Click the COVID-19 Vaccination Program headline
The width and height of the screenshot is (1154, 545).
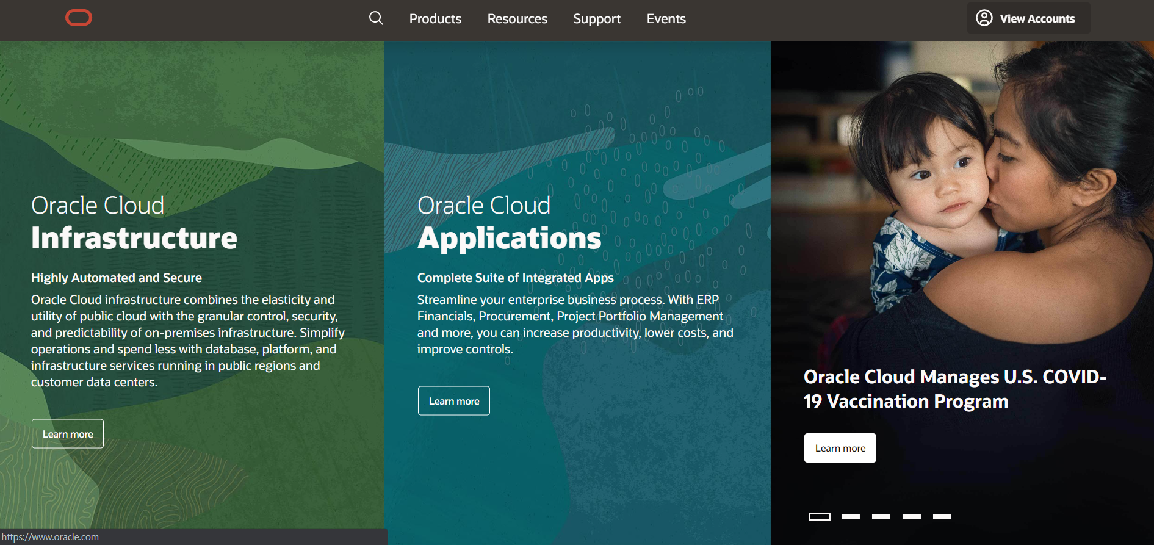coord(955,389)
